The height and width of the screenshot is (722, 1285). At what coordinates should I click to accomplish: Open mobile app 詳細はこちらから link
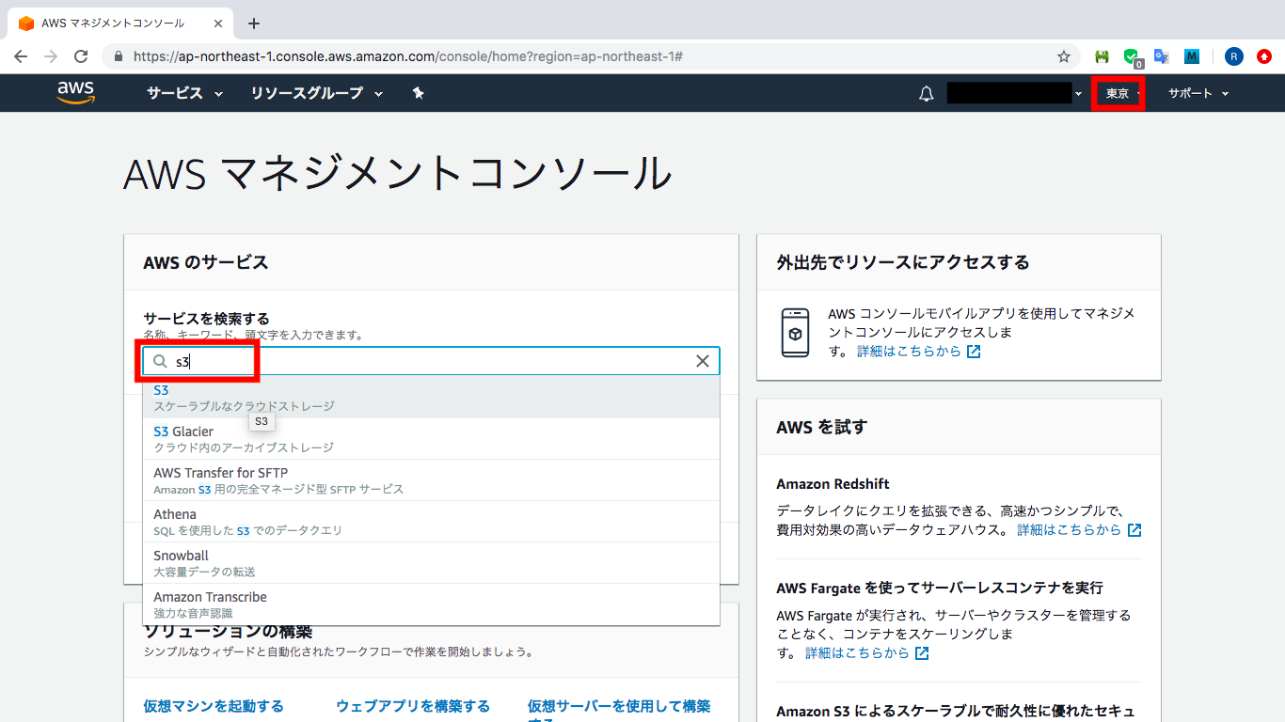point(918,351)
